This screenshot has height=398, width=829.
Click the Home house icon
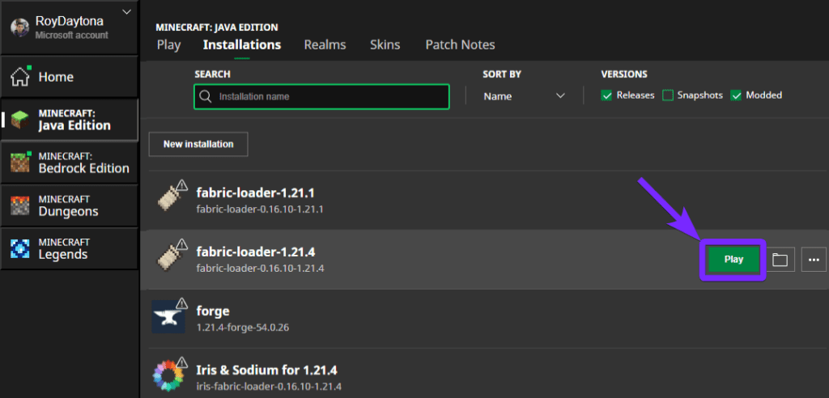point(20,77)
